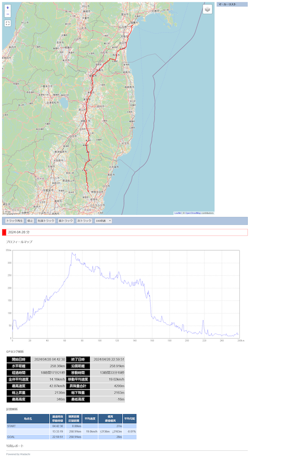The image size is (307, 457).
Task: Click the トラック再生 button
Action: (14, 221)
